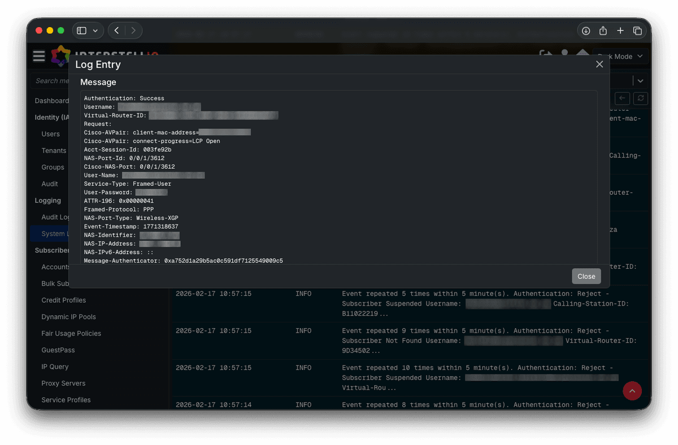Viewport: 678px width, 445px height.
Task: Click the downloads icon in the browser toolbar
Action: pos(585,30)
